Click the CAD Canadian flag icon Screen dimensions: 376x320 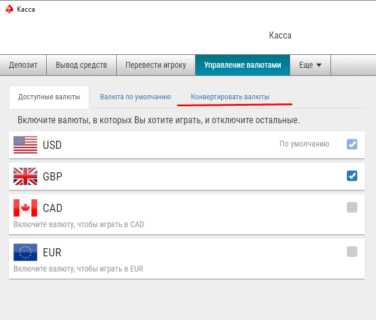25,208
